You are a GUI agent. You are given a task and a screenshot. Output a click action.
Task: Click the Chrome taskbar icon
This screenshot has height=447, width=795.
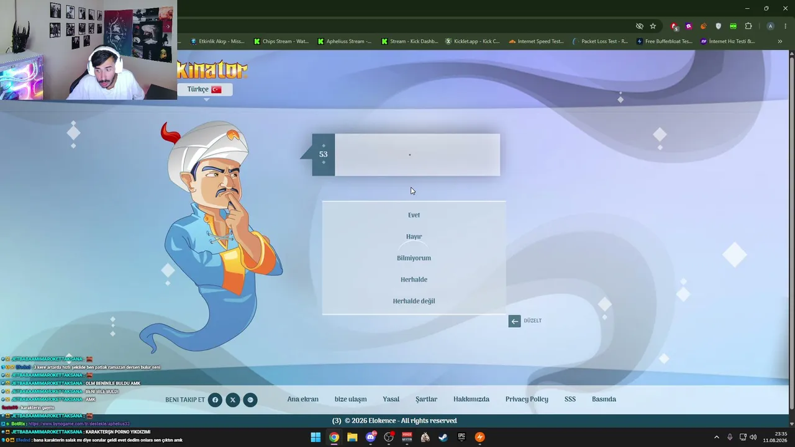point(334,437)
